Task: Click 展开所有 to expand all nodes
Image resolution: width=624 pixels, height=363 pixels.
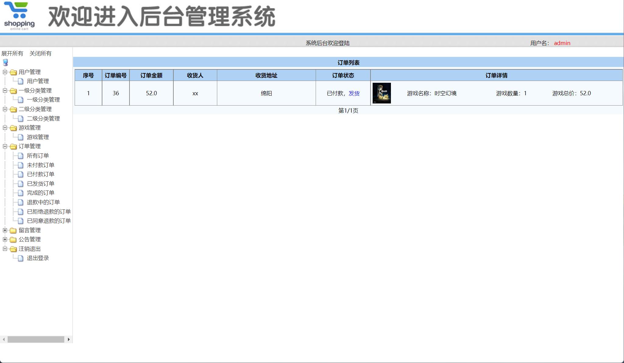Action: click(x=12, y=53)
